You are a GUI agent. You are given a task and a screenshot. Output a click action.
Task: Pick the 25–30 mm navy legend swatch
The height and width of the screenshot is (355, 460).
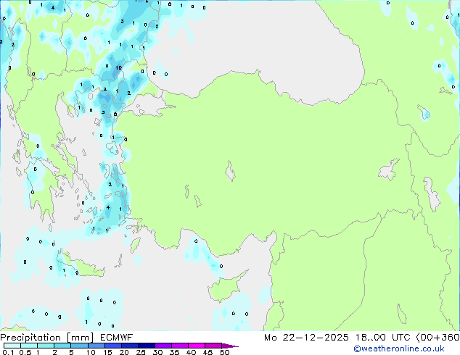coord(146,346)
